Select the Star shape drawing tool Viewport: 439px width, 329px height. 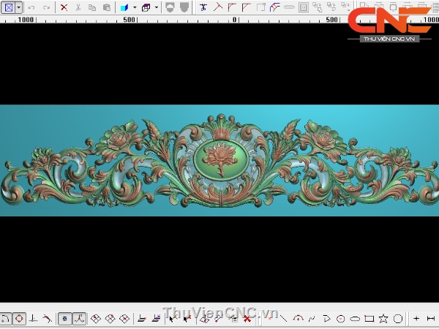coord(383,319)
